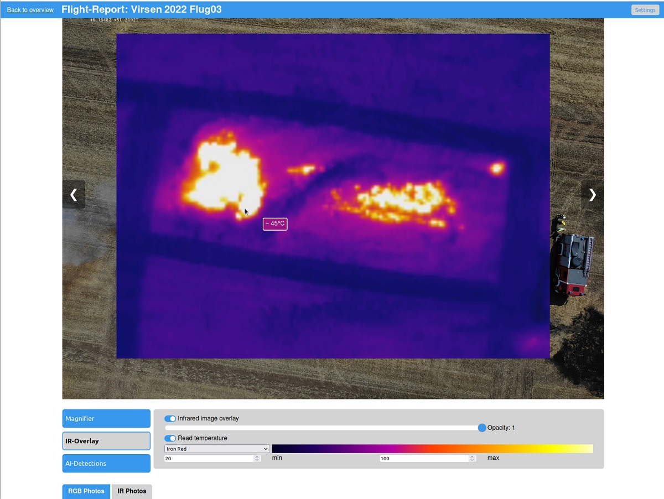Open the Magnifier panel tab

point(106,419)
